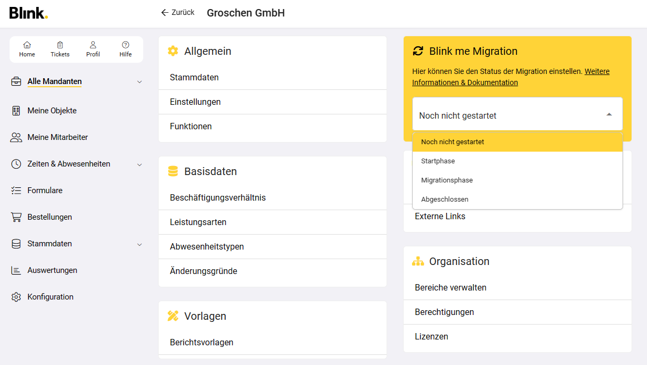Click the Auswertungen chart icon
This screenshot has width=647, height=365.
16,270
